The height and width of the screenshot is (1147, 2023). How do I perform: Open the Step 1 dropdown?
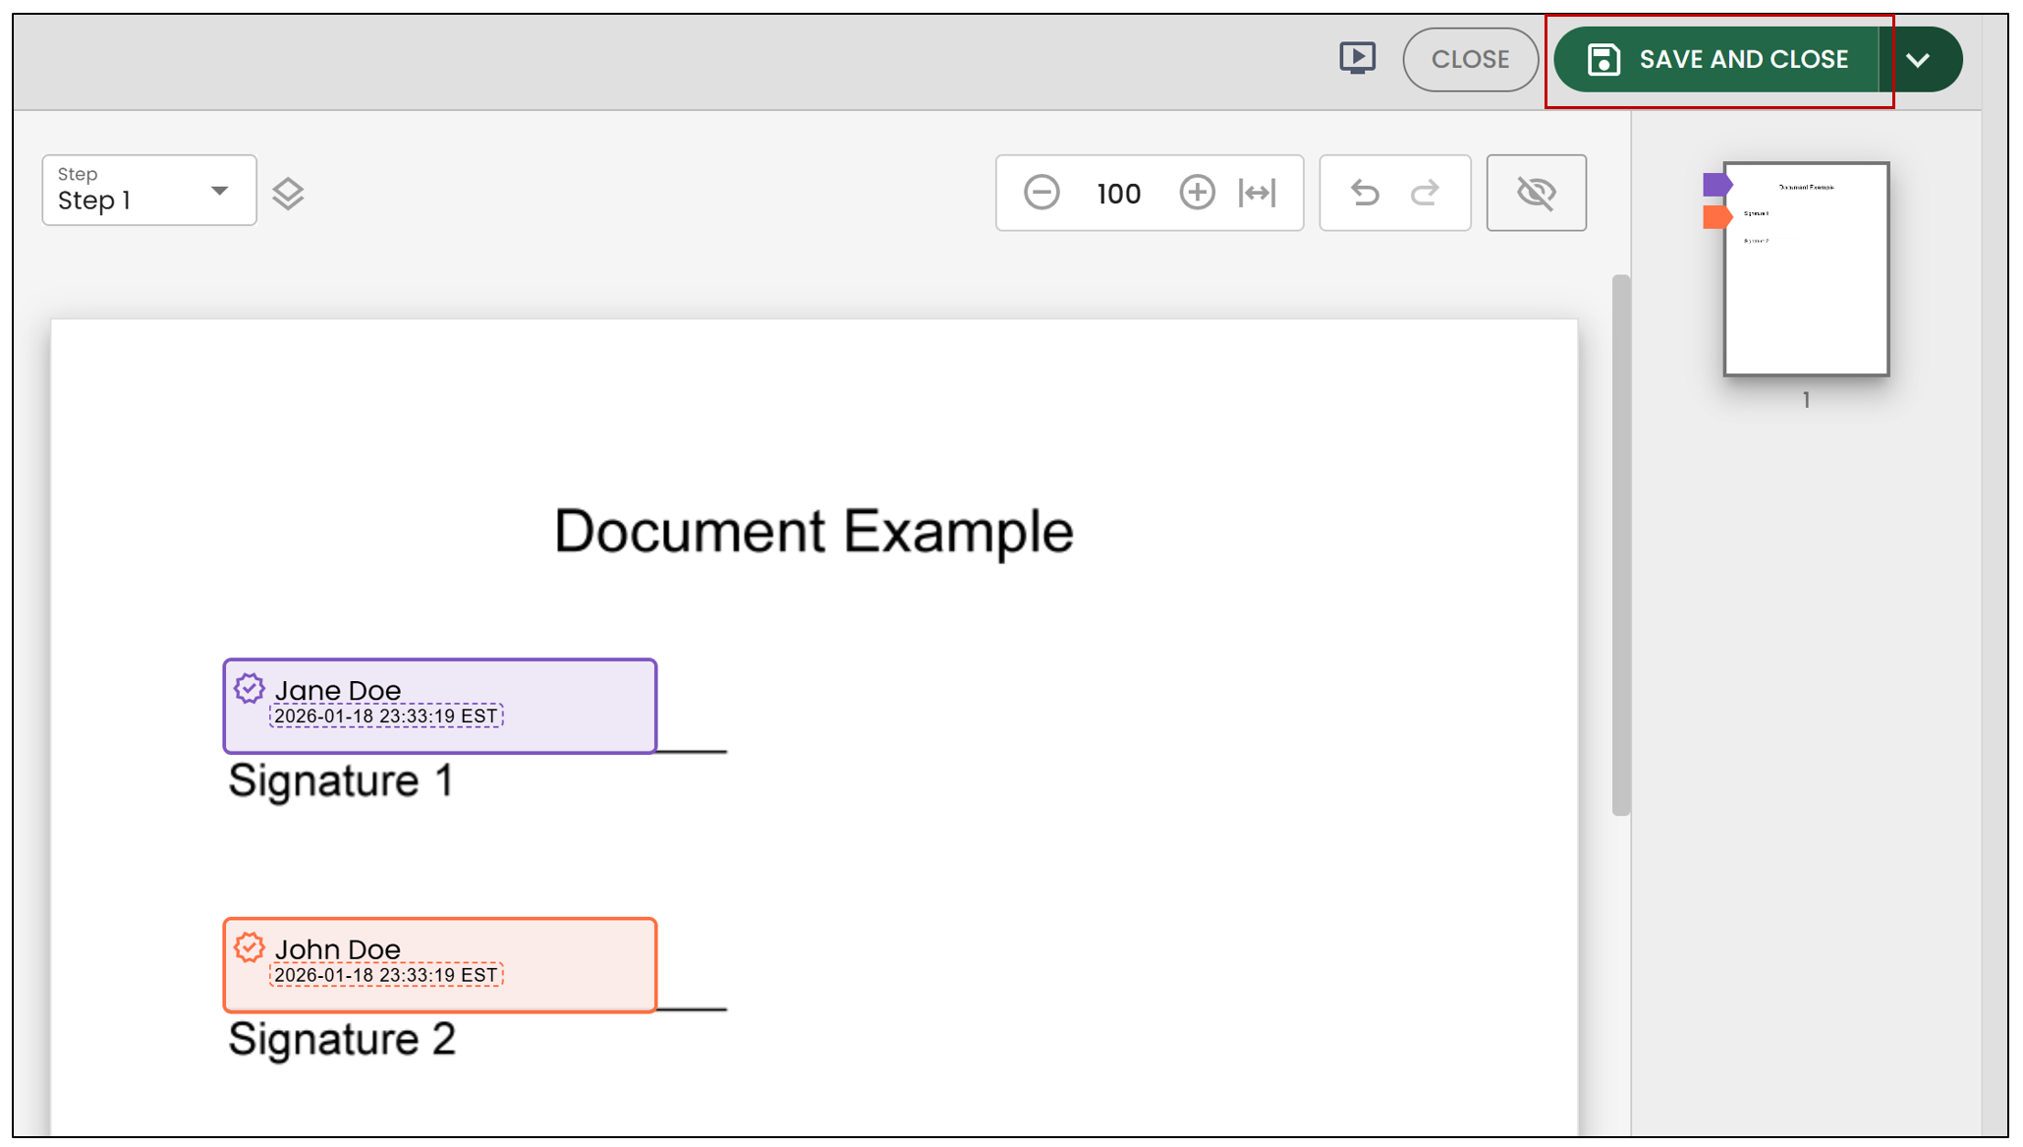pyautogui.click(x=149, y=190)
